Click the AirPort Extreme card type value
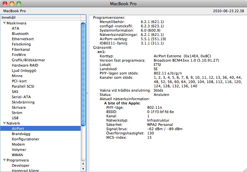The height and width of the screenshot is (172, 247). click(182, 56)
